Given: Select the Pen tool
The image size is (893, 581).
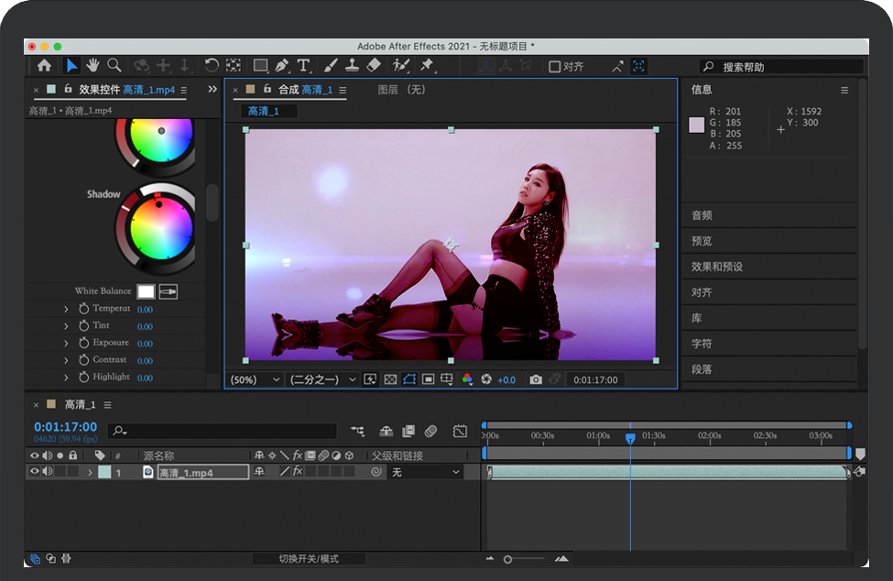Looking at the screenshot, I should click(x=281, y=66).
